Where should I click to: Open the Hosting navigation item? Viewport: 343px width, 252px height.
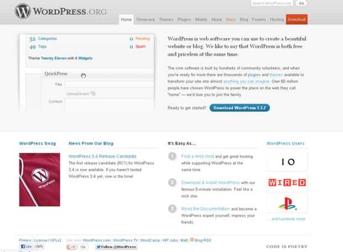(277, 19)
